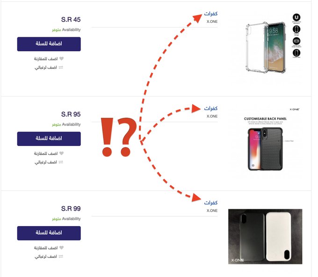Open كفرات link of the carbon case

(x=211, y=108)
